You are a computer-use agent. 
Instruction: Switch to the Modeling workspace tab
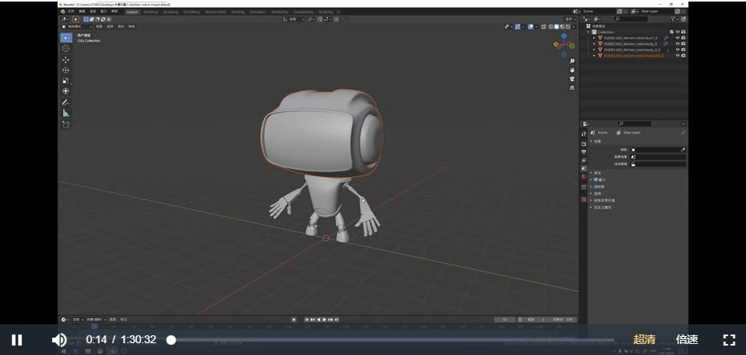tap(151, 12)
